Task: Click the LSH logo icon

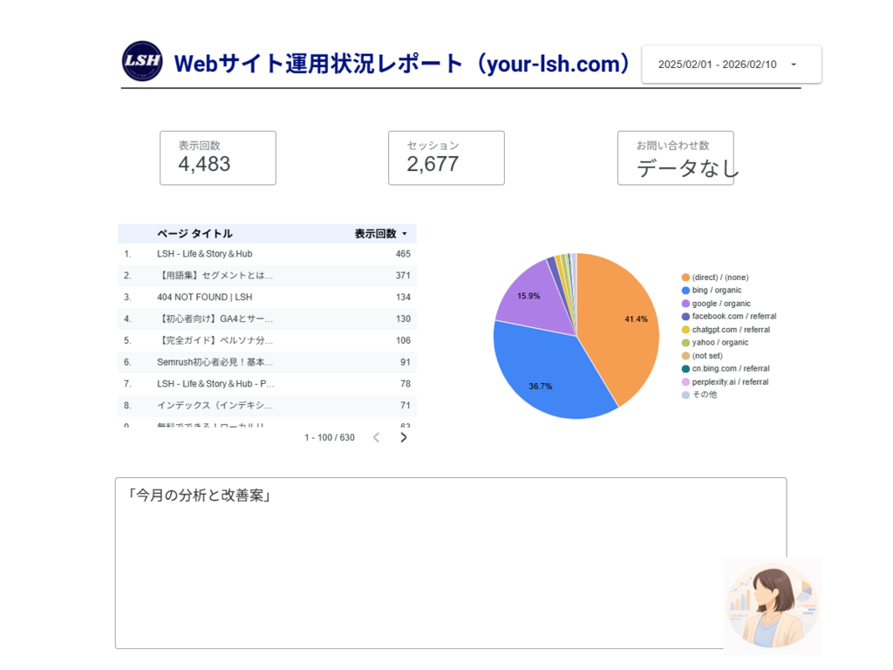Action: tap(142, 61)
